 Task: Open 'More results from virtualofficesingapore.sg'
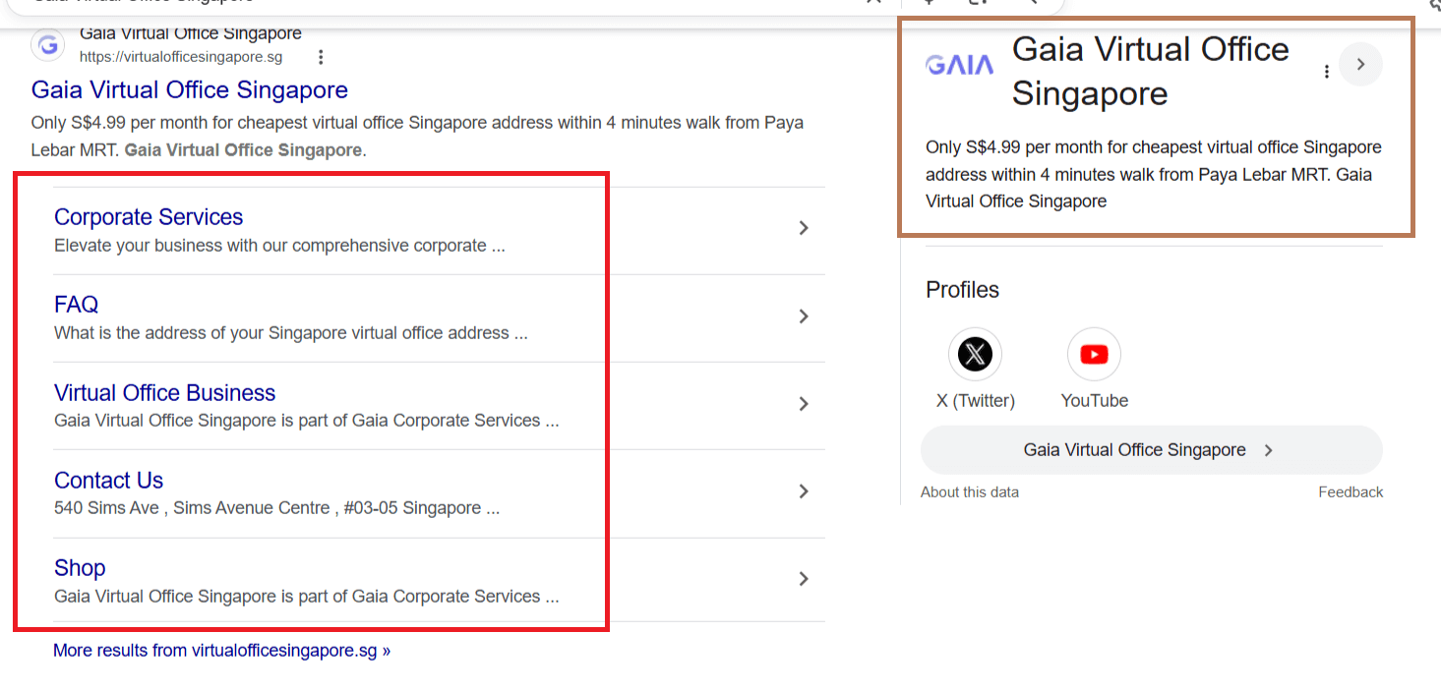pyautogui.click(x=221, y=650)
